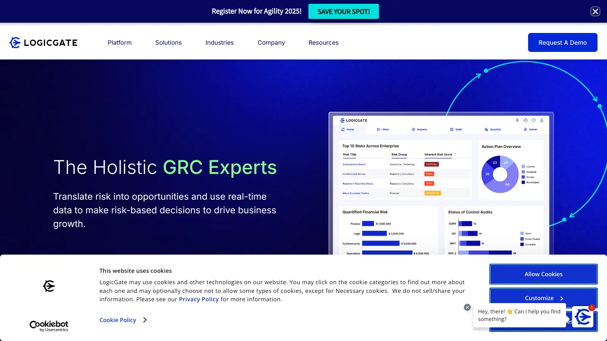Open the history clock icon in the dashboard
Screen dimensions: 607x341
[525, 120]
